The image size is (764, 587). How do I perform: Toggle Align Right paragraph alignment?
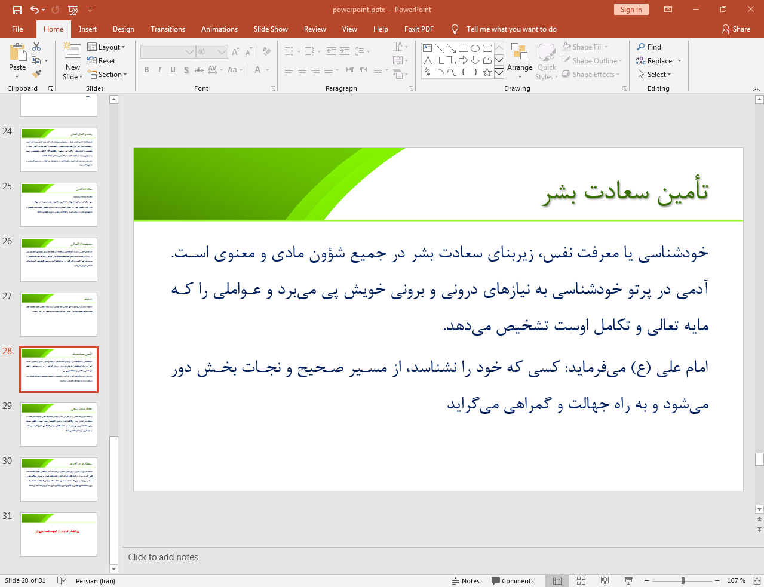[x=315, y=70]
